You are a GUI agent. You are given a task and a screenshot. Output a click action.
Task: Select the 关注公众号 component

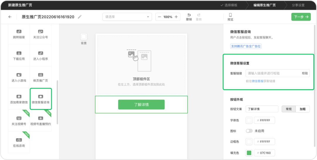click(x=41, y=34)
